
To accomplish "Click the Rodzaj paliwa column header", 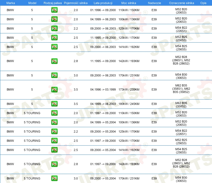I will pos(53,3).
